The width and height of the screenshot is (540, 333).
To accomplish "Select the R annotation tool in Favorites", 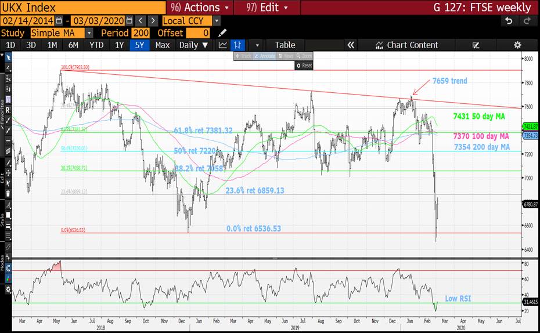I will (x=8, y=110).
